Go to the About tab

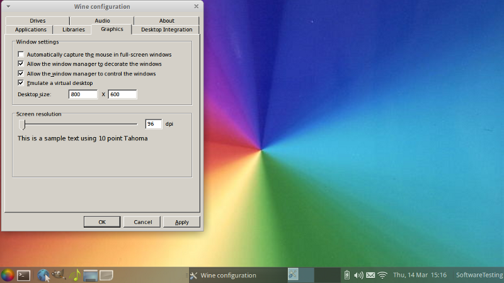tap(167, 21)
